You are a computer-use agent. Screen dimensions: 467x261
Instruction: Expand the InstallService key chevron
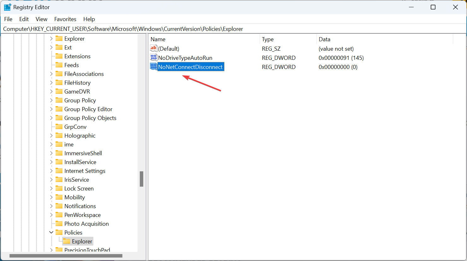coord(51,162)
